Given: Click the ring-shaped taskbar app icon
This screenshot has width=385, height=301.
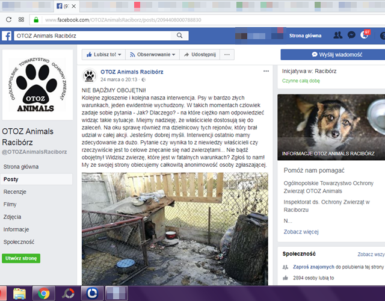Looking at the screenshot, I should 68,293.
